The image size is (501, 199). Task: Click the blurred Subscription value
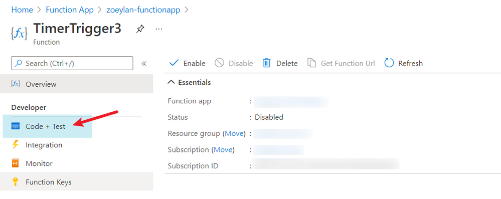click(279, 150)
